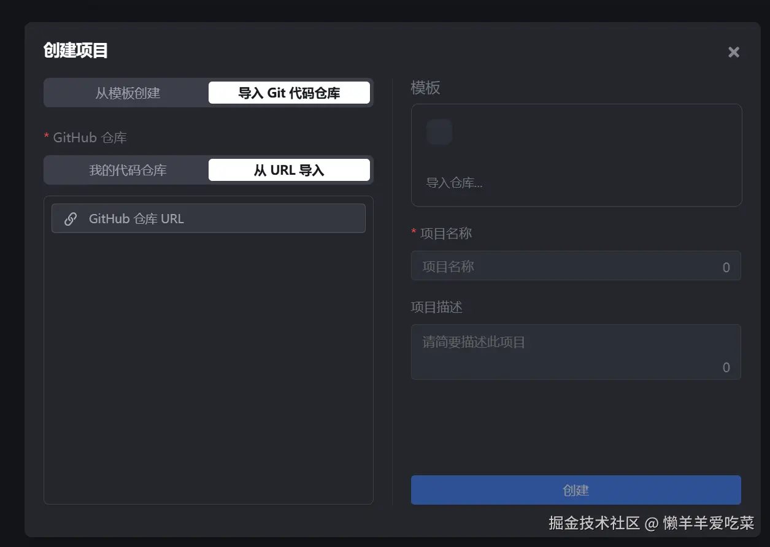Click the template thumbnail placeholder square
The image size is (770, 547).
tap(439, 131)
